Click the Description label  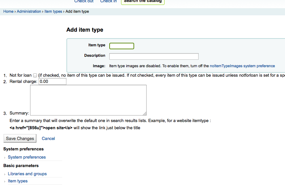95,56
